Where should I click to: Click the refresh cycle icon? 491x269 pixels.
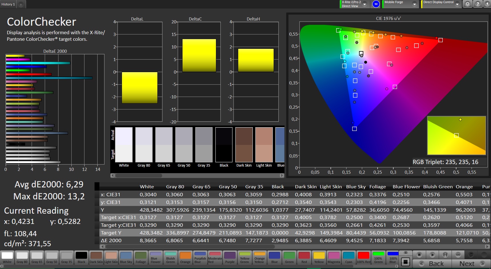471,254
